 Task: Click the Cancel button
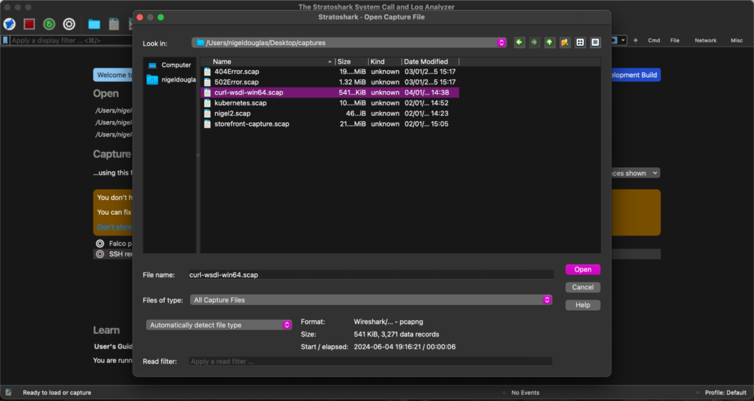click(x=583, y=287)
